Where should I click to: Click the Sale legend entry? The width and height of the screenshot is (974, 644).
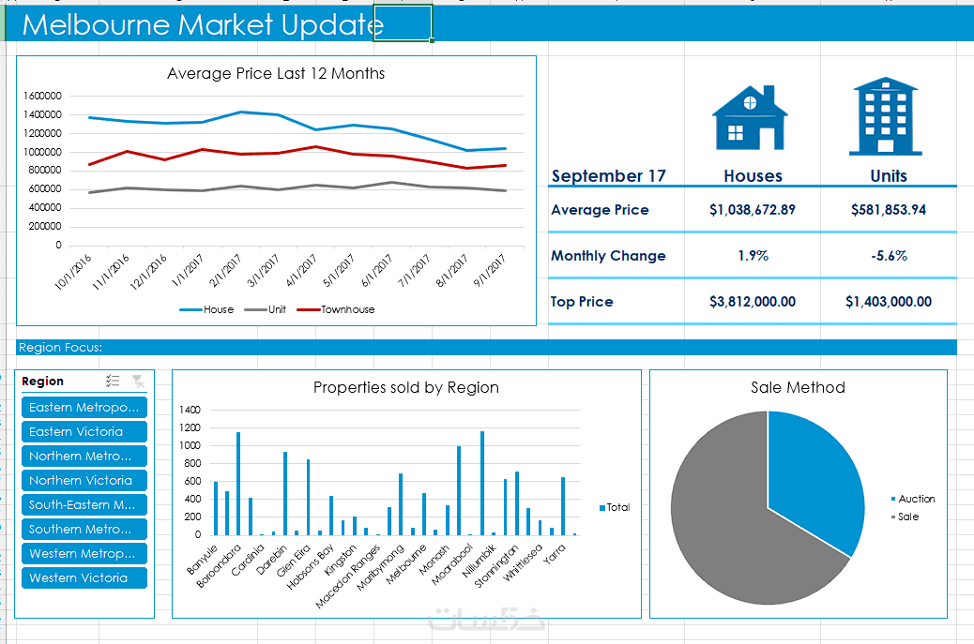click(905, 517)
